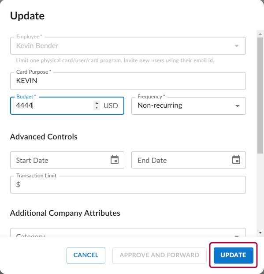Screen dimensions: 264x274
Task: Click the scrollbar down arrow
Action: 260,233
